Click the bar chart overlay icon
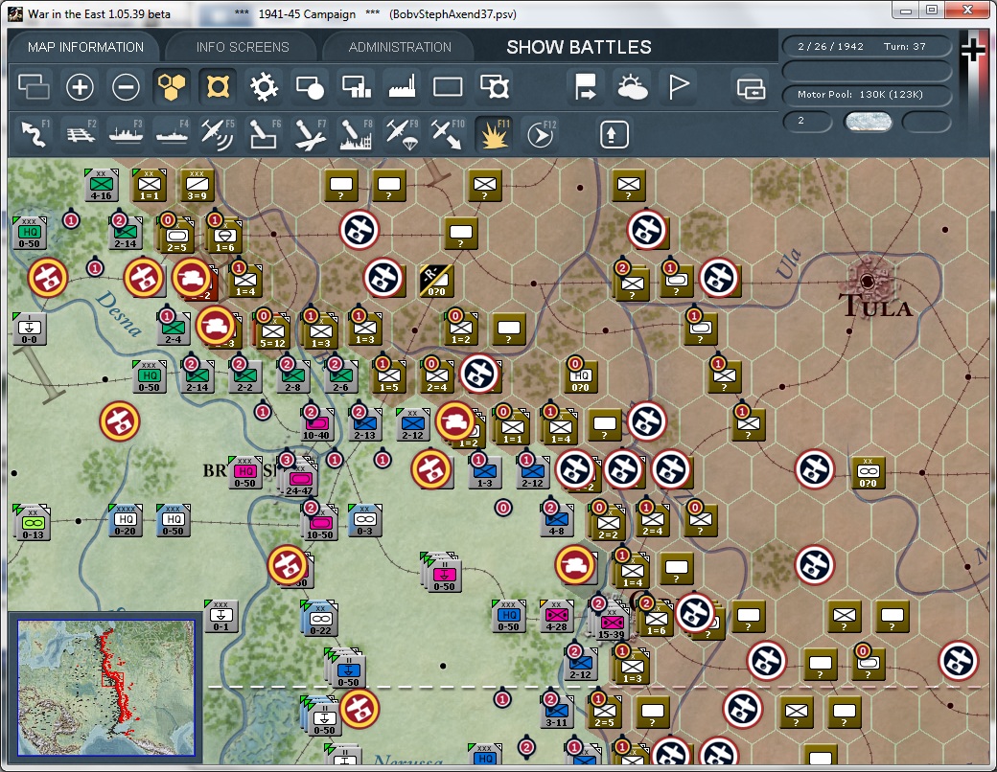This screenshot has width=997, height=772. click(x=356, y=87)
